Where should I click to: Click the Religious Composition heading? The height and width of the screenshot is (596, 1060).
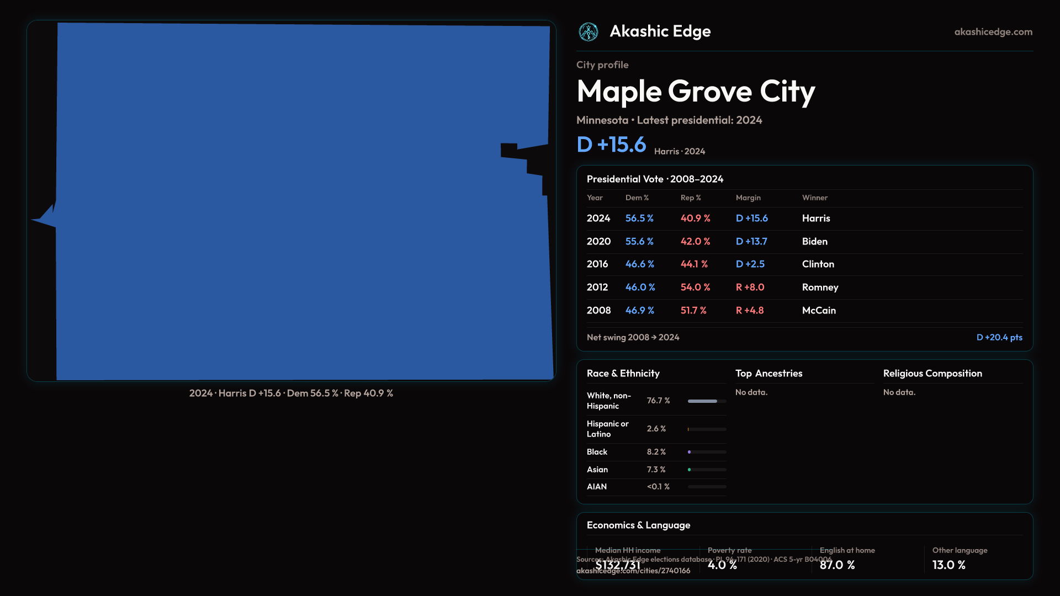pyautogui.click(x=932, y=374)
